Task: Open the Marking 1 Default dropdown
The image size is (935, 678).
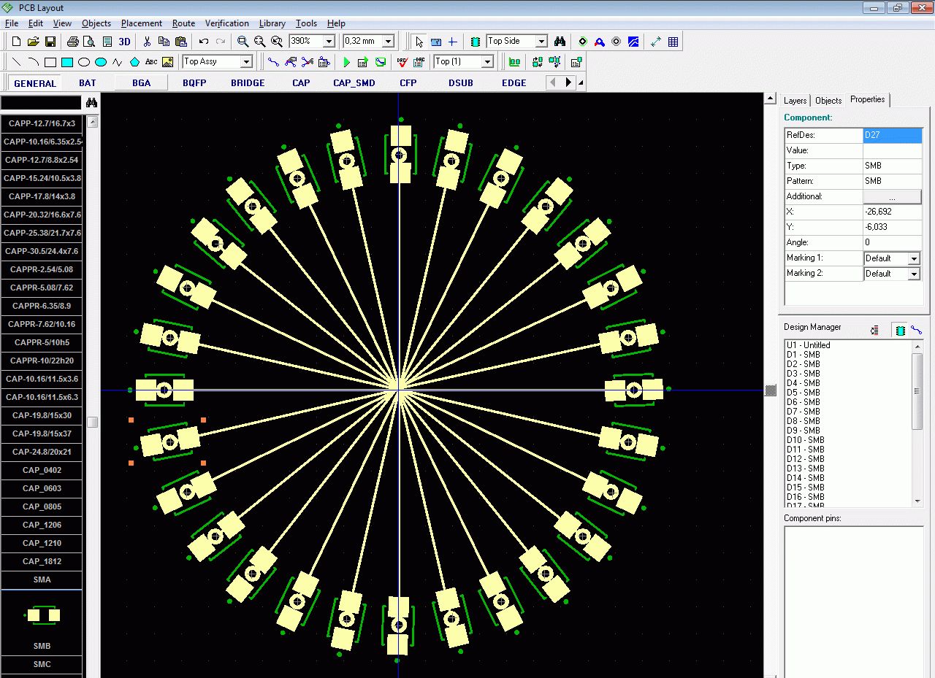Action: 913,258
